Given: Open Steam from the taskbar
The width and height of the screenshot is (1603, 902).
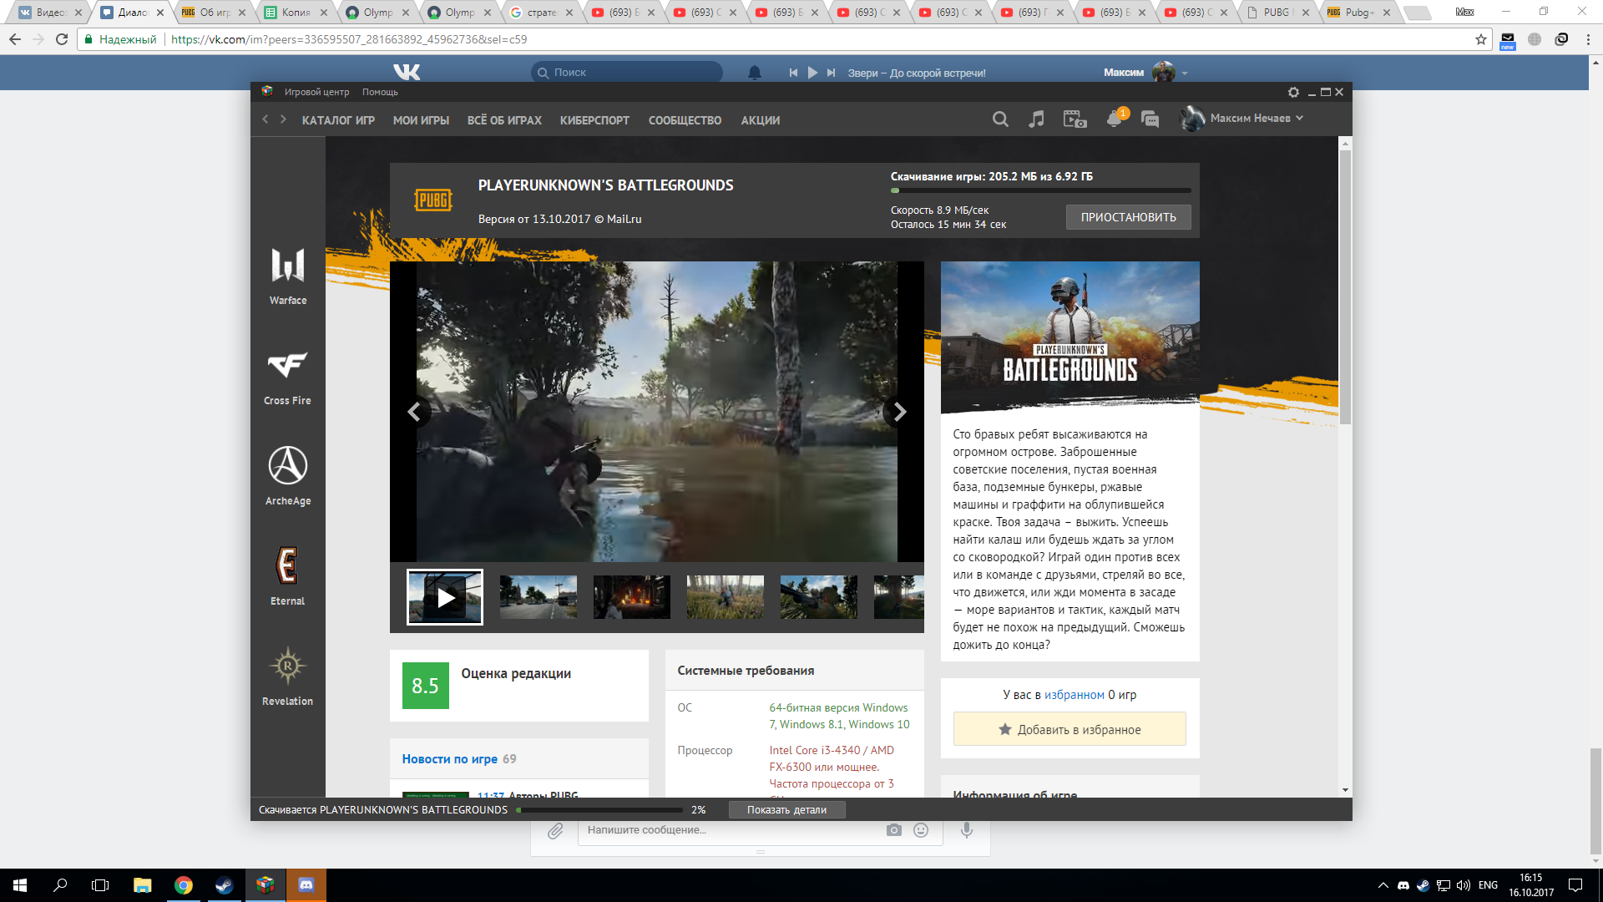Looking at the screenshot, I should (x=224, y=885).
